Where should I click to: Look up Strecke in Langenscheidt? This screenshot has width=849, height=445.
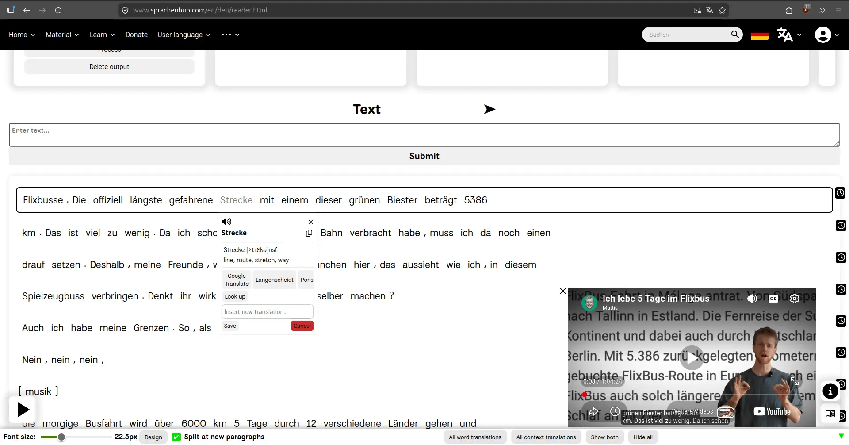pos(274,280)
